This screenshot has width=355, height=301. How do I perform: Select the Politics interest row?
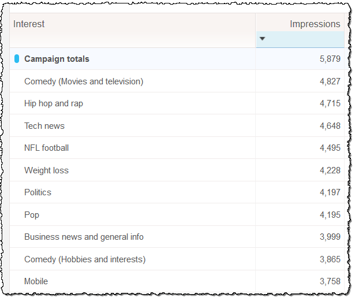38,192
